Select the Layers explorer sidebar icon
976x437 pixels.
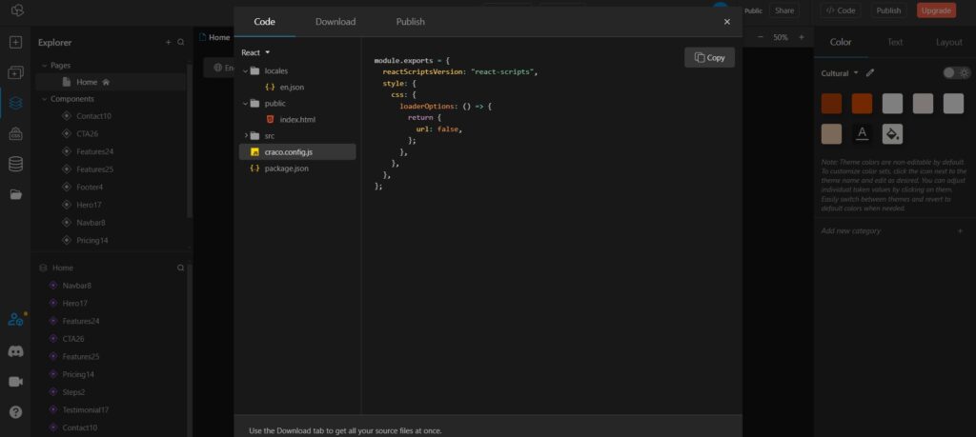coord(15,103)
